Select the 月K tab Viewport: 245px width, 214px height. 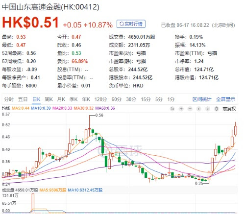click(x=61, y=99)
